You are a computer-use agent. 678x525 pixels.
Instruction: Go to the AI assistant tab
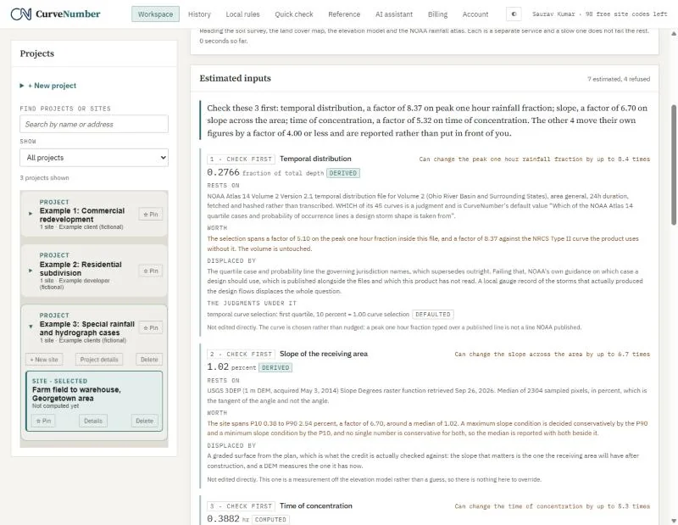pos(394,14)
